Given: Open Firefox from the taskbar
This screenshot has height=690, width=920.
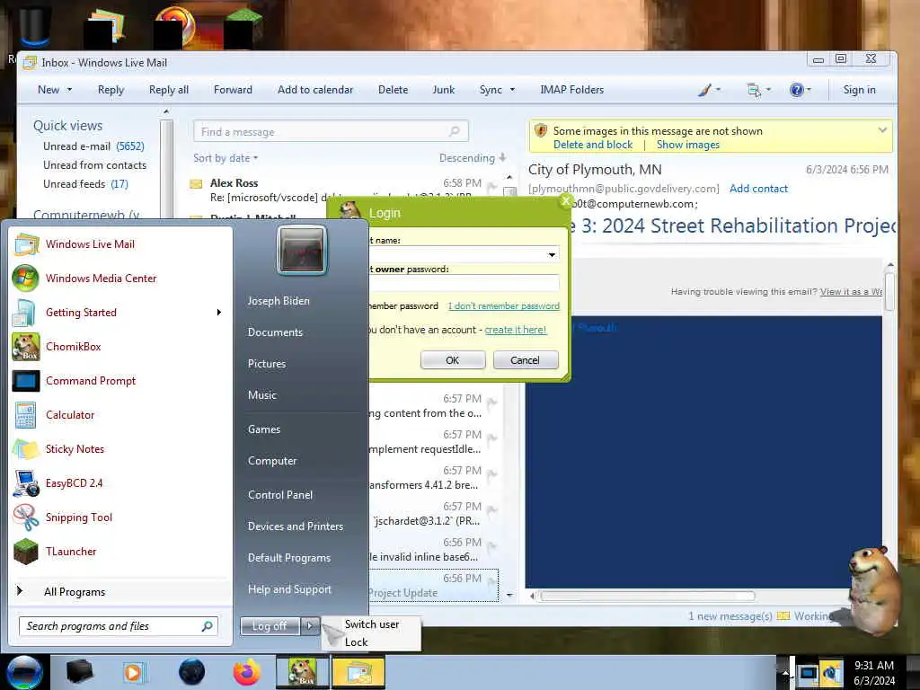Looking at the screenshot, I should point(247,672).
